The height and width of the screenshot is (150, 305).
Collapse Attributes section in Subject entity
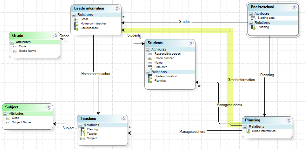5,114
